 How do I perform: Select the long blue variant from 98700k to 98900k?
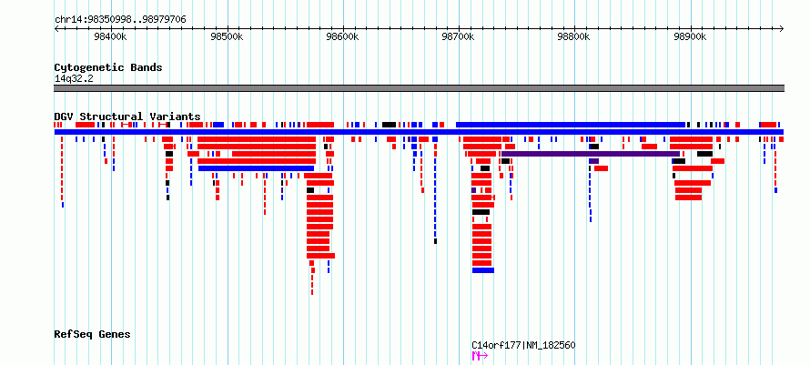click(x=571, y=125)
